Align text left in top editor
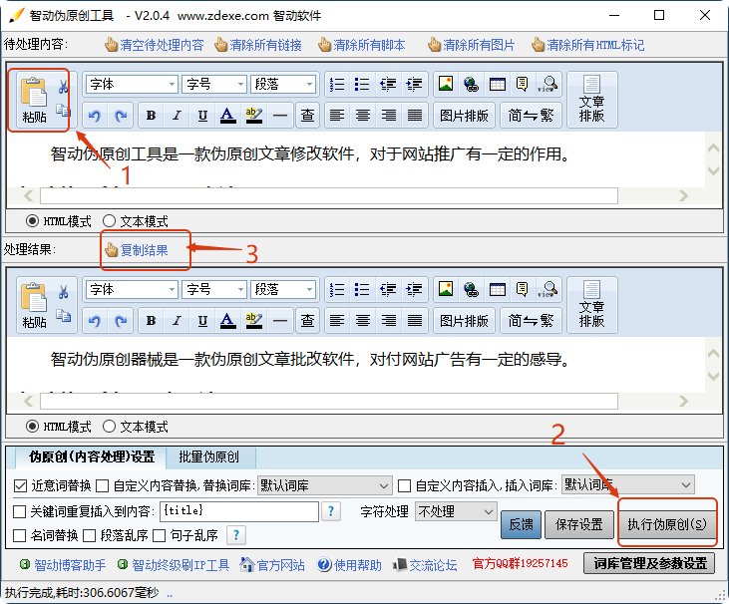 337,116
